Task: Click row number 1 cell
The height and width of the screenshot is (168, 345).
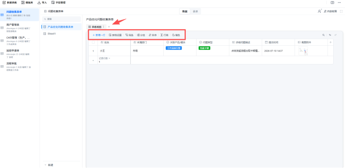Action: 93,51
